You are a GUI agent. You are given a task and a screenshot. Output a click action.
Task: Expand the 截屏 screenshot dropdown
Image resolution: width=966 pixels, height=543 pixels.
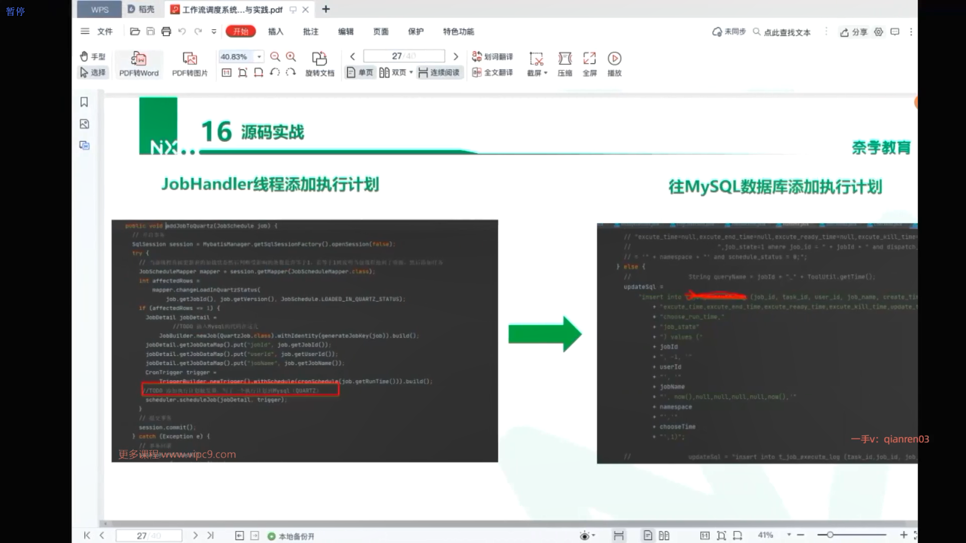545,73
